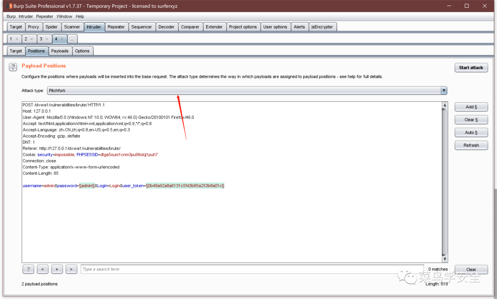Click the new attack tab ellipsis
This screenshot has width=497, height=299.
pyautogui.click(x=72, y=39)
